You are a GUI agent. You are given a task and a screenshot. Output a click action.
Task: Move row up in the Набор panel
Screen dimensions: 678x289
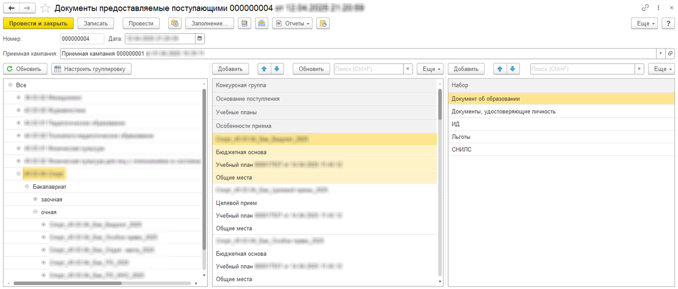[x=500, y=69]
